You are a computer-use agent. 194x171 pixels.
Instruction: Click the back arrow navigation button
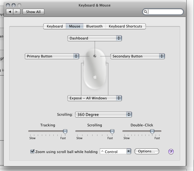click(10, 12)
